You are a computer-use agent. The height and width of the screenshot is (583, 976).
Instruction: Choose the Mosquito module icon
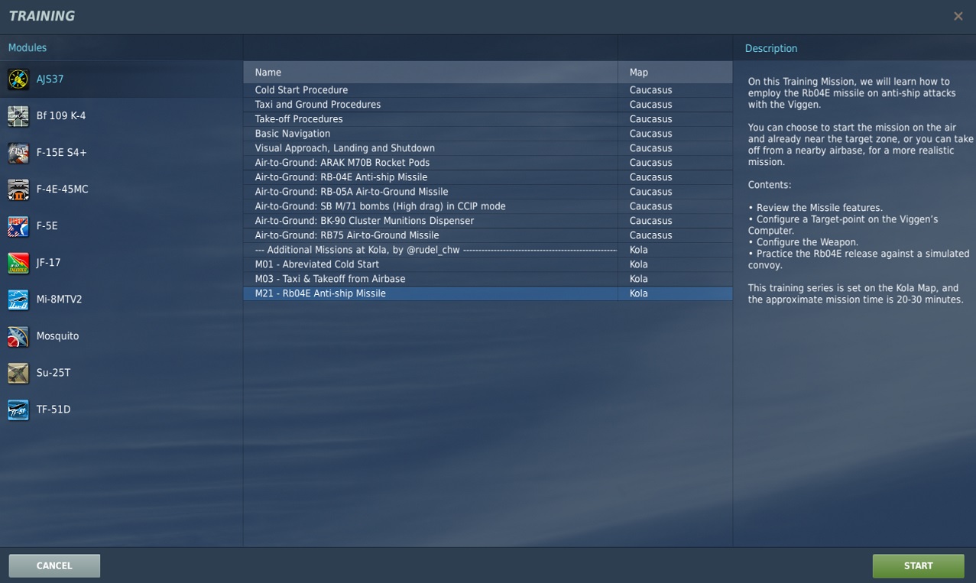pyautogui.click(x=18, y=336)
